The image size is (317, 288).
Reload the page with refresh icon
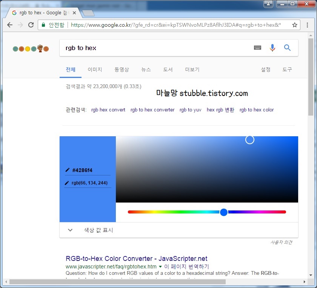[x=31, y=25]
